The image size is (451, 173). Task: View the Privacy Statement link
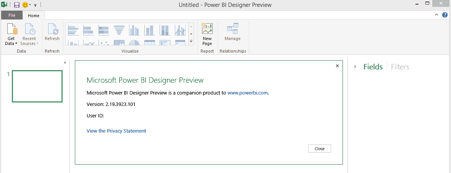[x=116, y=131]
